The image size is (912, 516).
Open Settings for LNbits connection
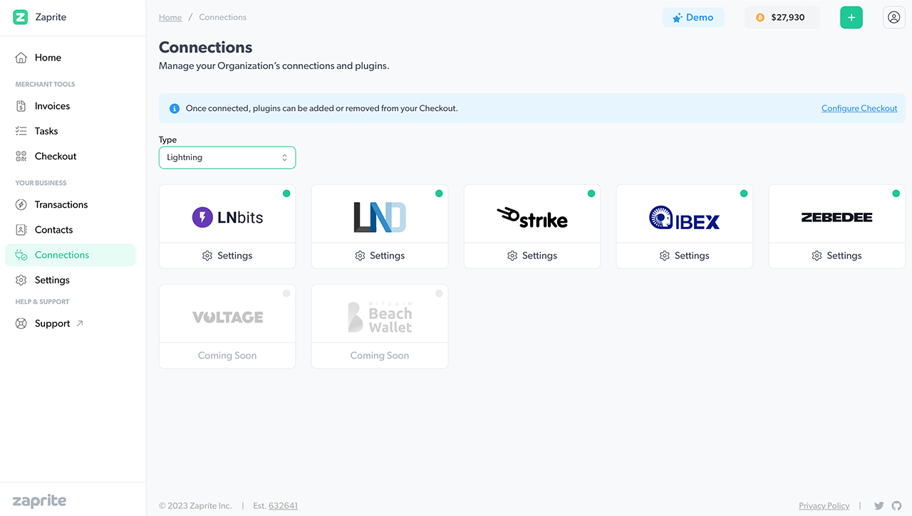[227, 256]
